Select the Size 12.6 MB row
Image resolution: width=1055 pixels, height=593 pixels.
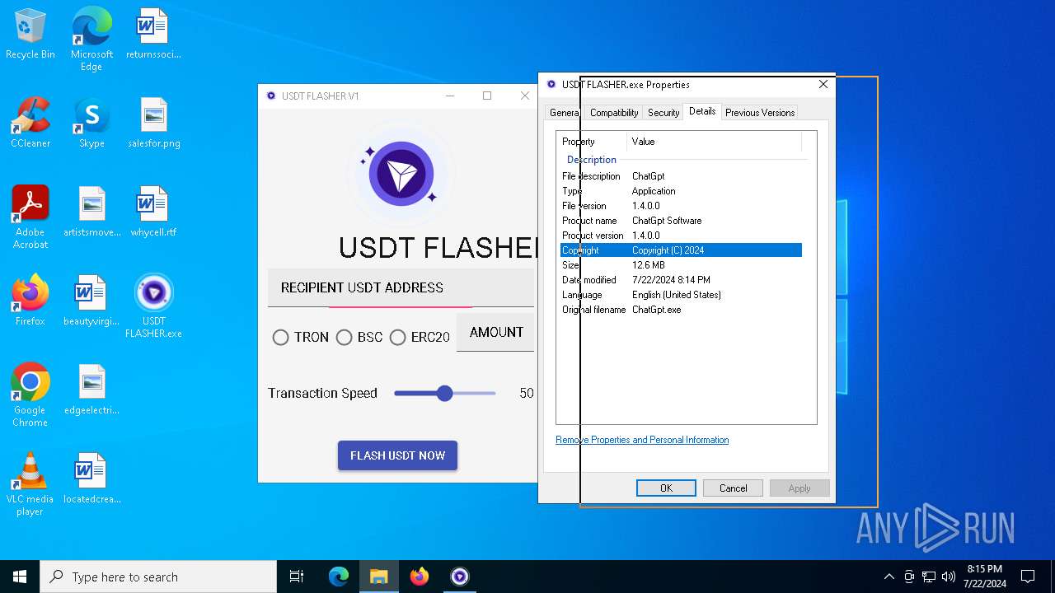[x=681, y=265]
